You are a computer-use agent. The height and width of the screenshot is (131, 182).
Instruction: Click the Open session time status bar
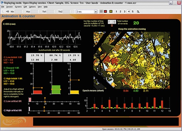[121, 129]
